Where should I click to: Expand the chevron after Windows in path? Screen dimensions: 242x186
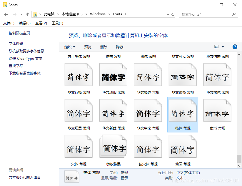pos(109,14)
